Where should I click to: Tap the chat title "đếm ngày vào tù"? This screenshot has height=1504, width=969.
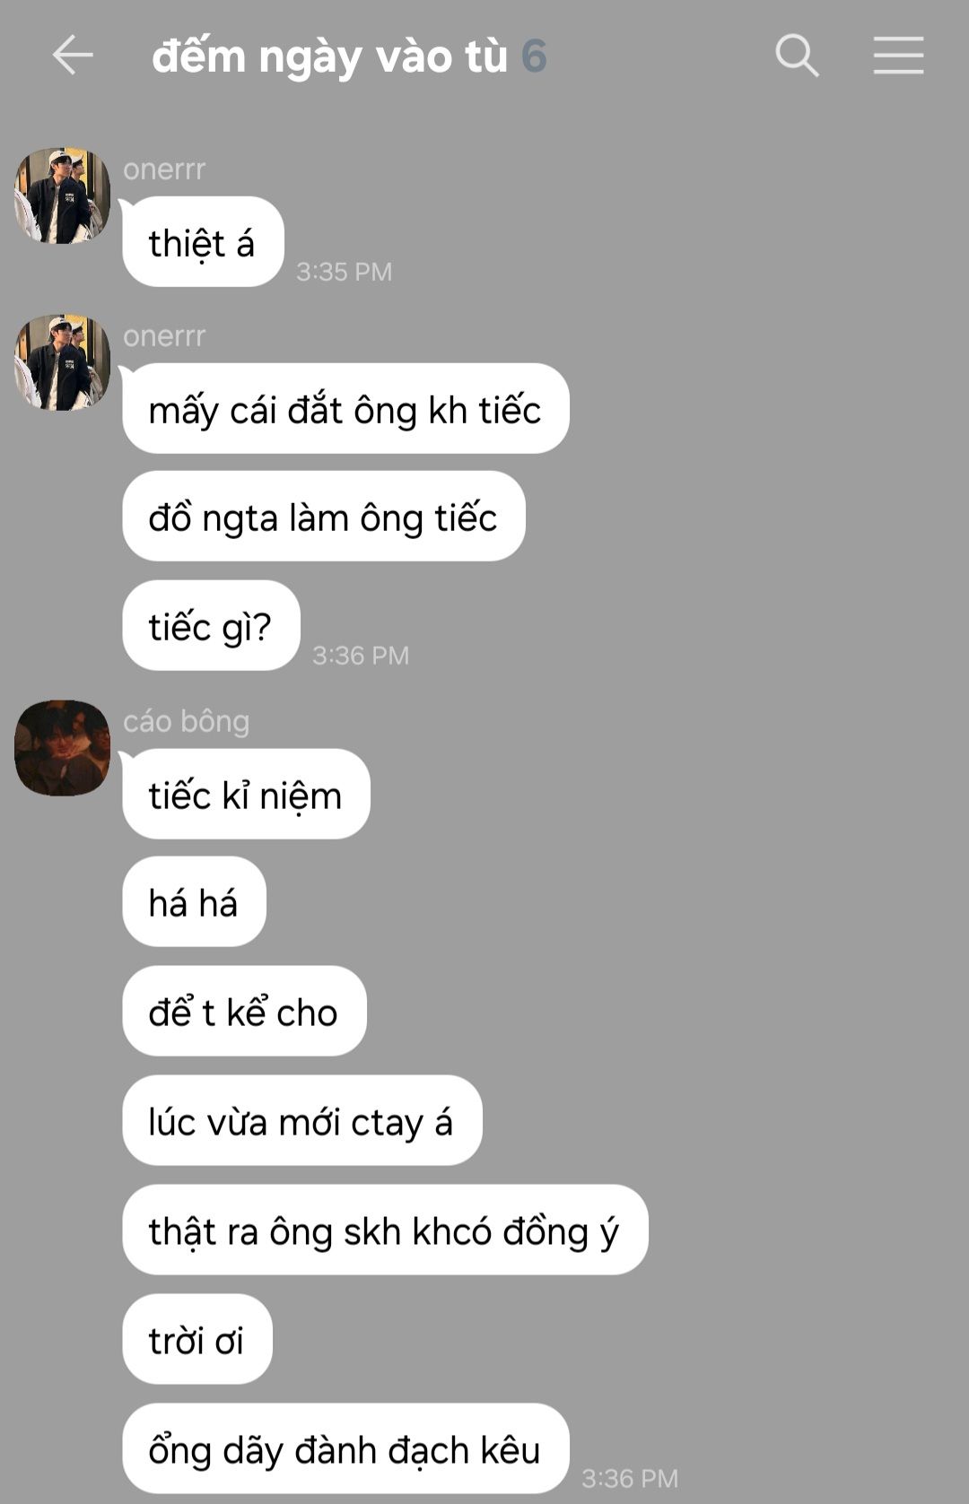pos(329,57)
